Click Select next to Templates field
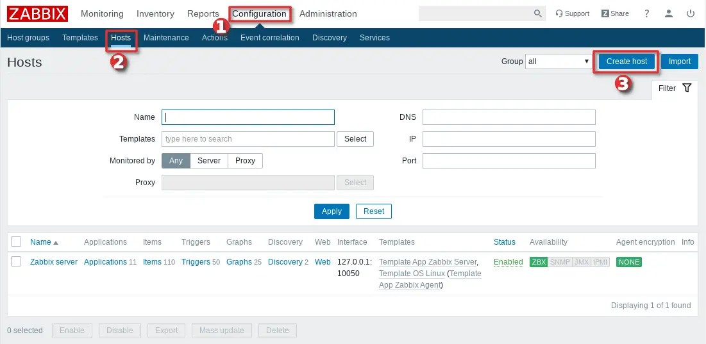This screenshot has width=706, height=344. (x=355, y=139)
